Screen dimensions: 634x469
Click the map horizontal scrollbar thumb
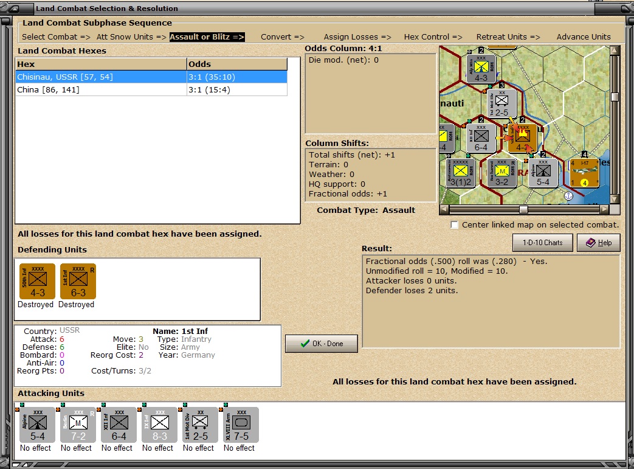coord(523,209)
